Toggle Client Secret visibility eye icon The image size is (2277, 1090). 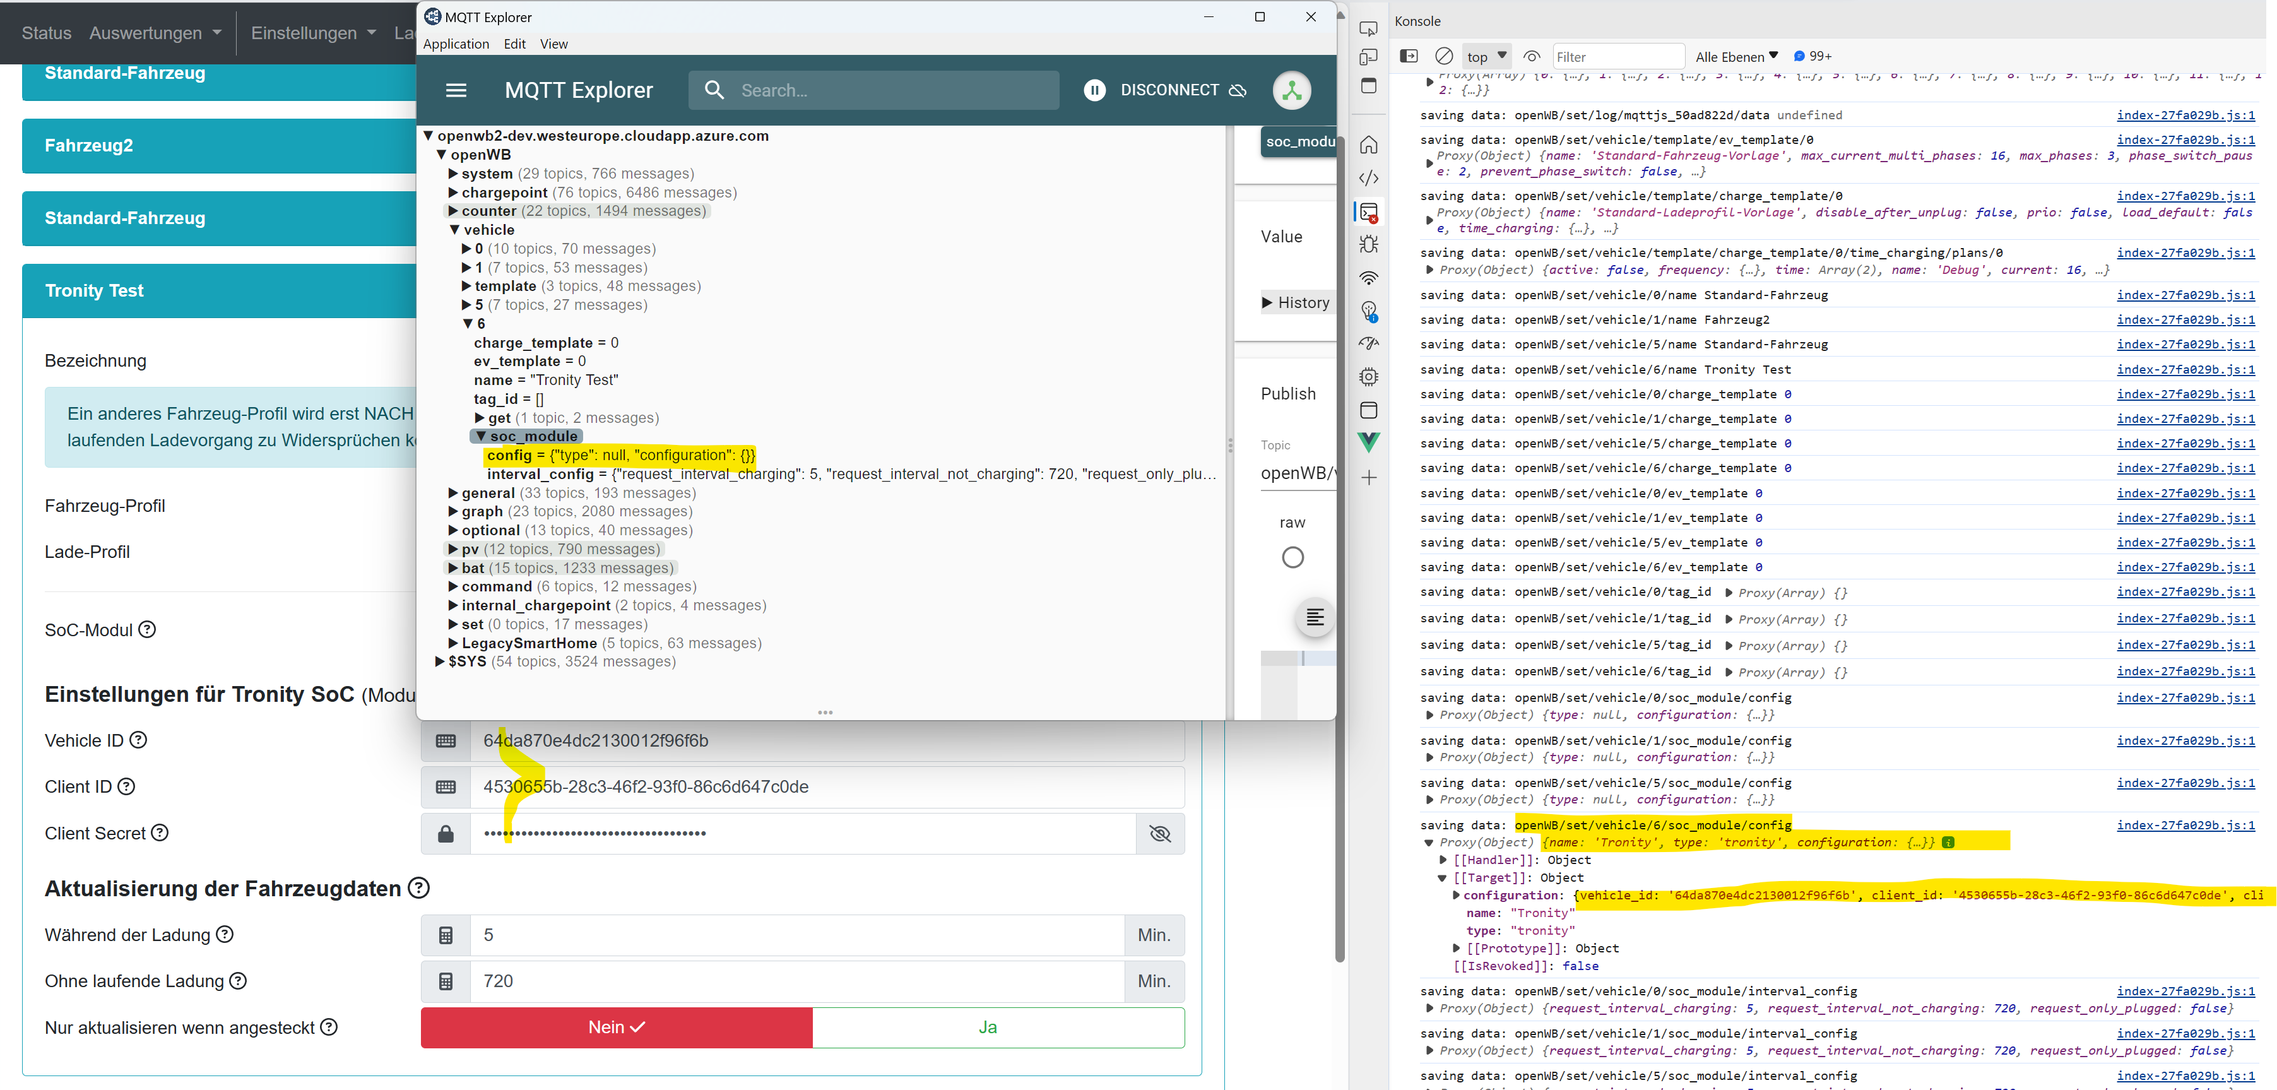click(x=1160, y=834)
